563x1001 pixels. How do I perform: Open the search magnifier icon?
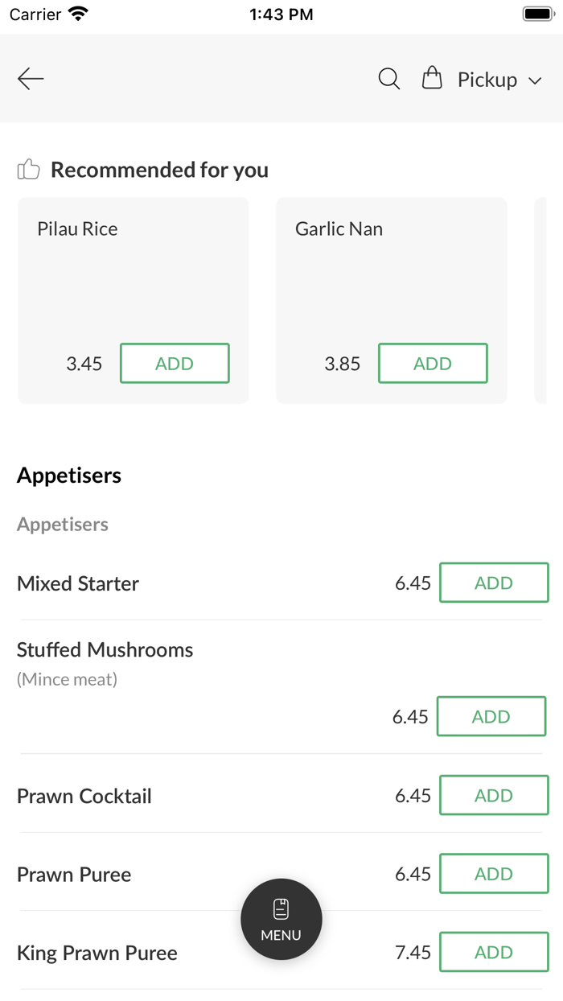pos(389,79)
